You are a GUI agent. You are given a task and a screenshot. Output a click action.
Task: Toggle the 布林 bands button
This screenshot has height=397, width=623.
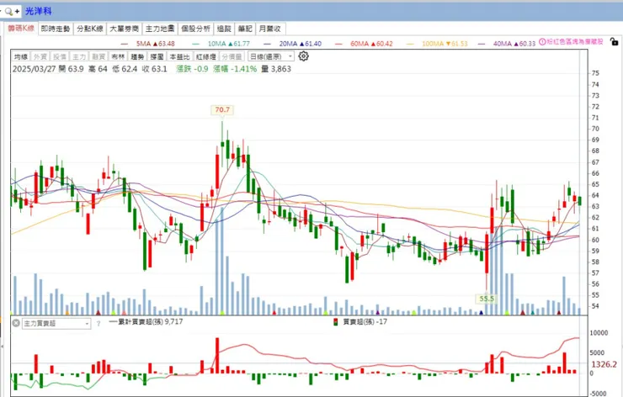point(118,56)
